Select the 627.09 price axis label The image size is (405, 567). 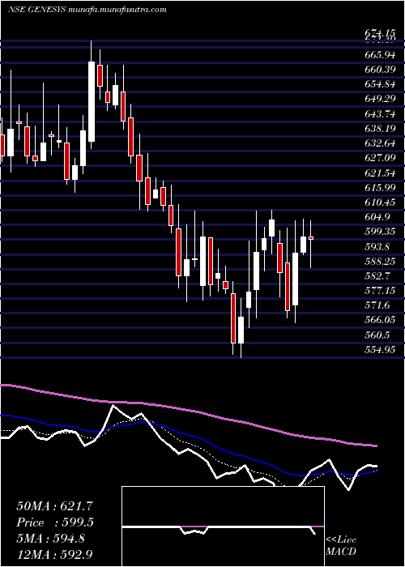(380, 158)
